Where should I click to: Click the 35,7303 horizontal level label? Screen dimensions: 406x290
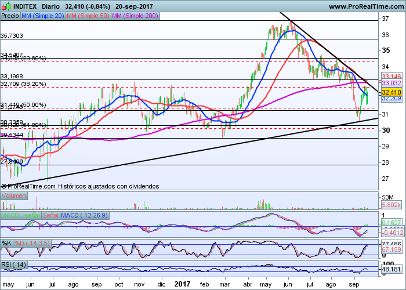click(12, 36)
